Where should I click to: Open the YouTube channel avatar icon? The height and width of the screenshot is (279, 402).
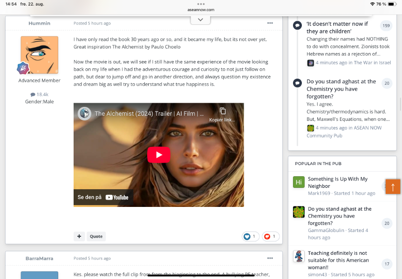pos(84,113)
